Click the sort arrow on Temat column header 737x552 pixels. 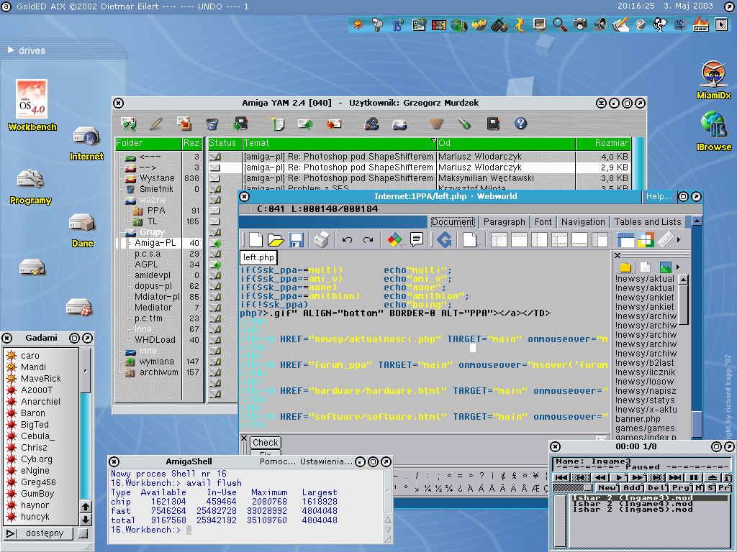click(x=433, y=140)
